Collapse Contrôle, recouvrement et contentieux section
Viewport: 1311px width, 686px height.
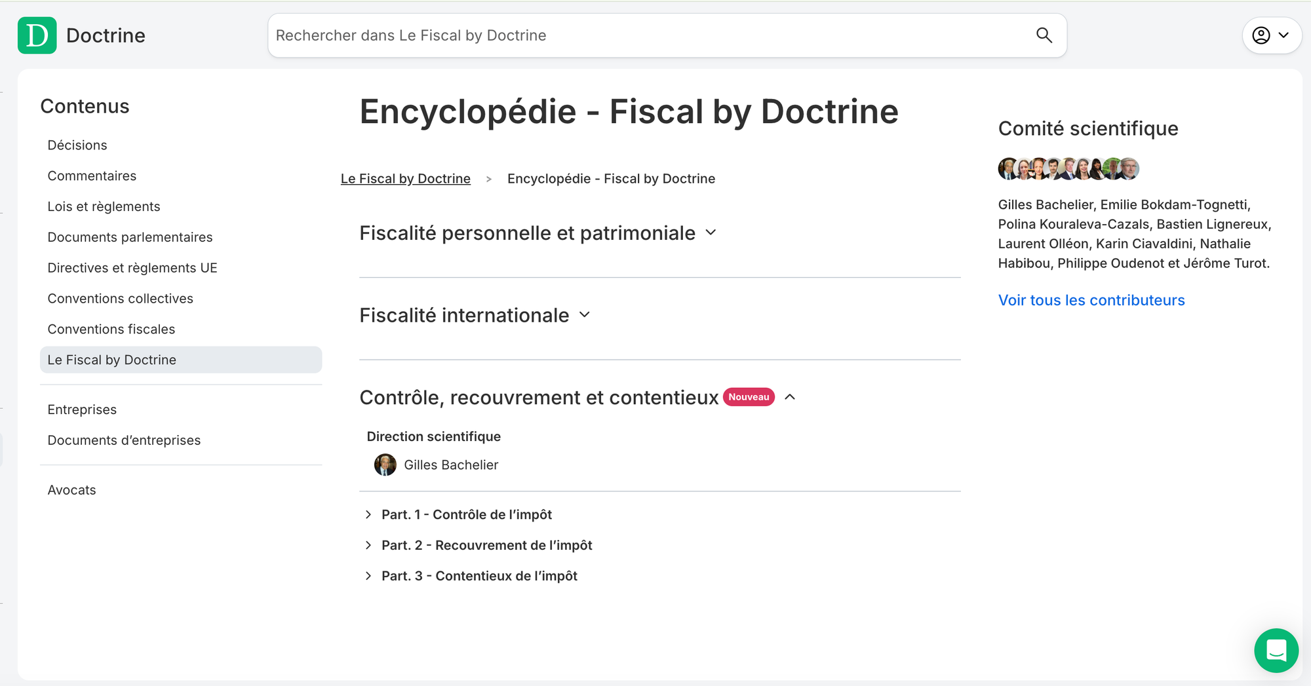(791, 397)
